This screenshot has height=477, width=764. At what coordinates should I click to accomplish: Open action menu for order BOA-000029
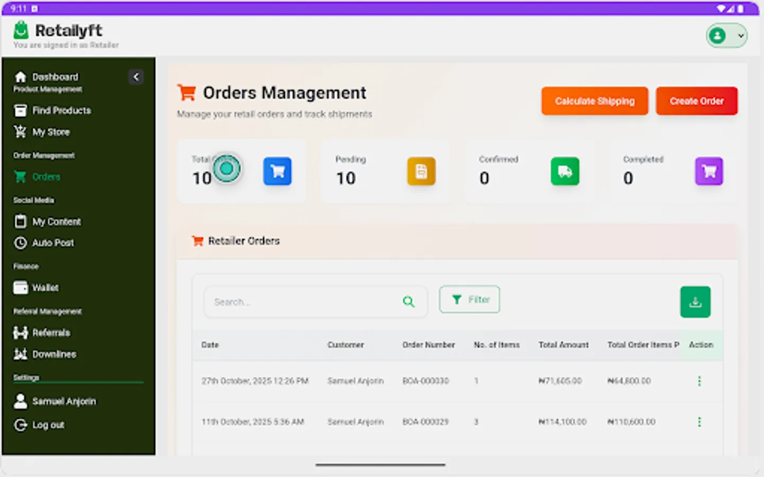pos(699,422)
